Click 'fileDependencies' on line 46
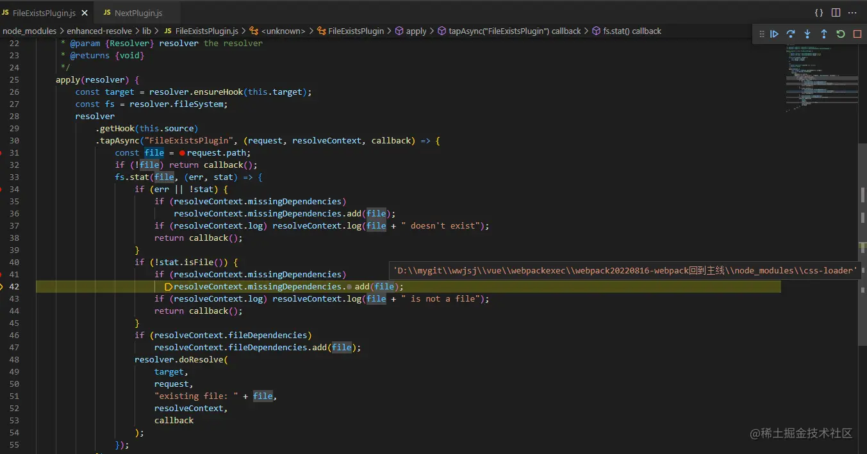Viewport: 867px width, 454px height. click(x=268, y=336)
